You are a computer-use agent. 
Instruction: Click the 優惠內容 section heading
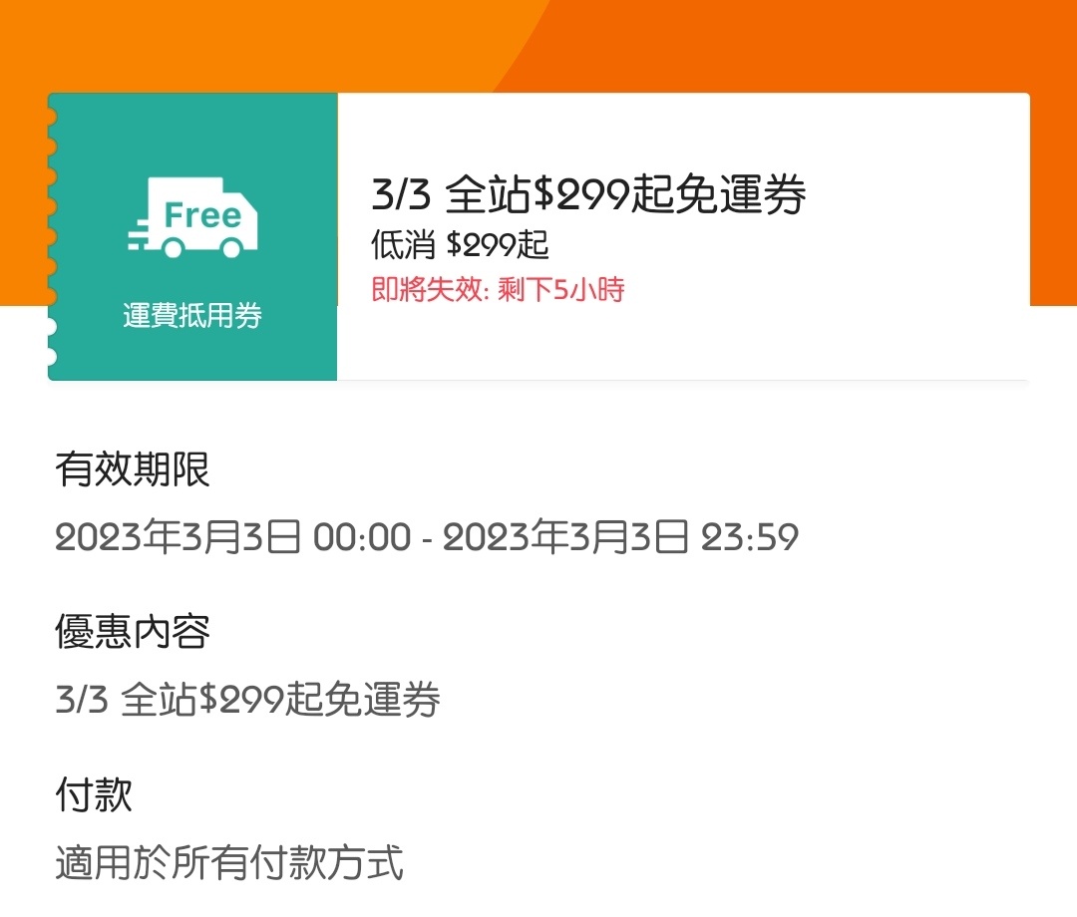point(133,632)
